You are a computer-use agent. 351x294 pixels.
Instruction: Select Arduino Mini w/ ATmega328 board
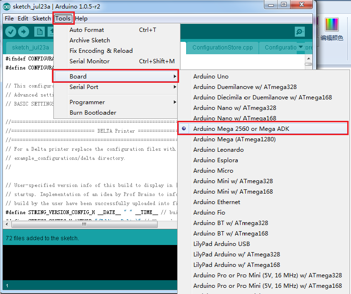pos(263,181)
